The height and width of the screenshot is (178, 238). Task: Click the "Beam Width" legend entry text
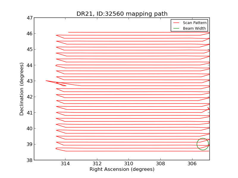click(194, 28)
